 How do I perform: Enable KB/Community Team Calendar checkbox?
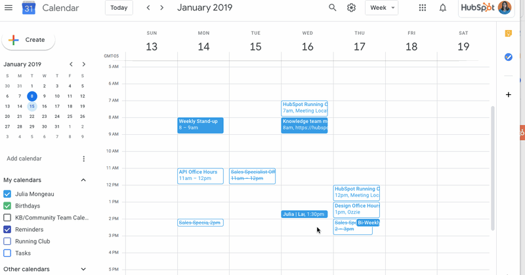pos(7,217)
